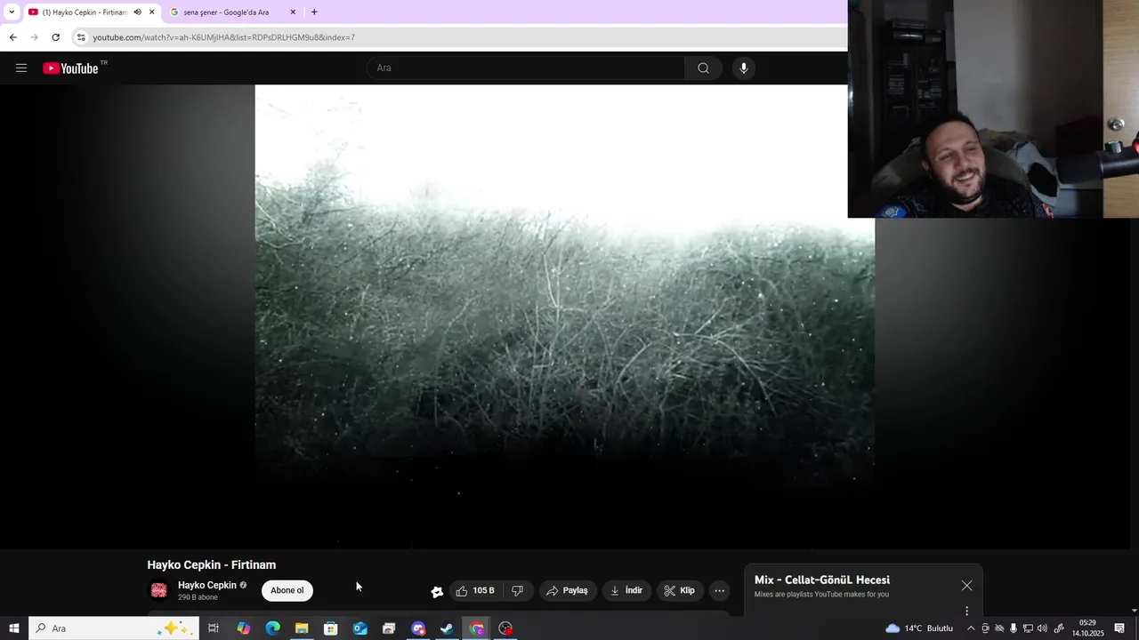Open the tab search dropdown arrow

tap(12, 12)
